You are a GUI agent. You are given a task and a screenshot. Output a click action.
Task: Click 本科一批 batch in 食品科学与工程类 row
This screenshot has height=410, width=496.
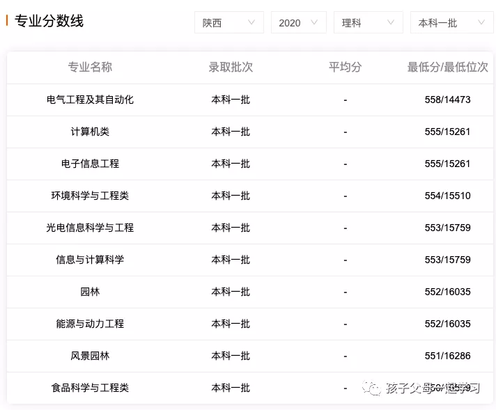[x=231, y=388]
